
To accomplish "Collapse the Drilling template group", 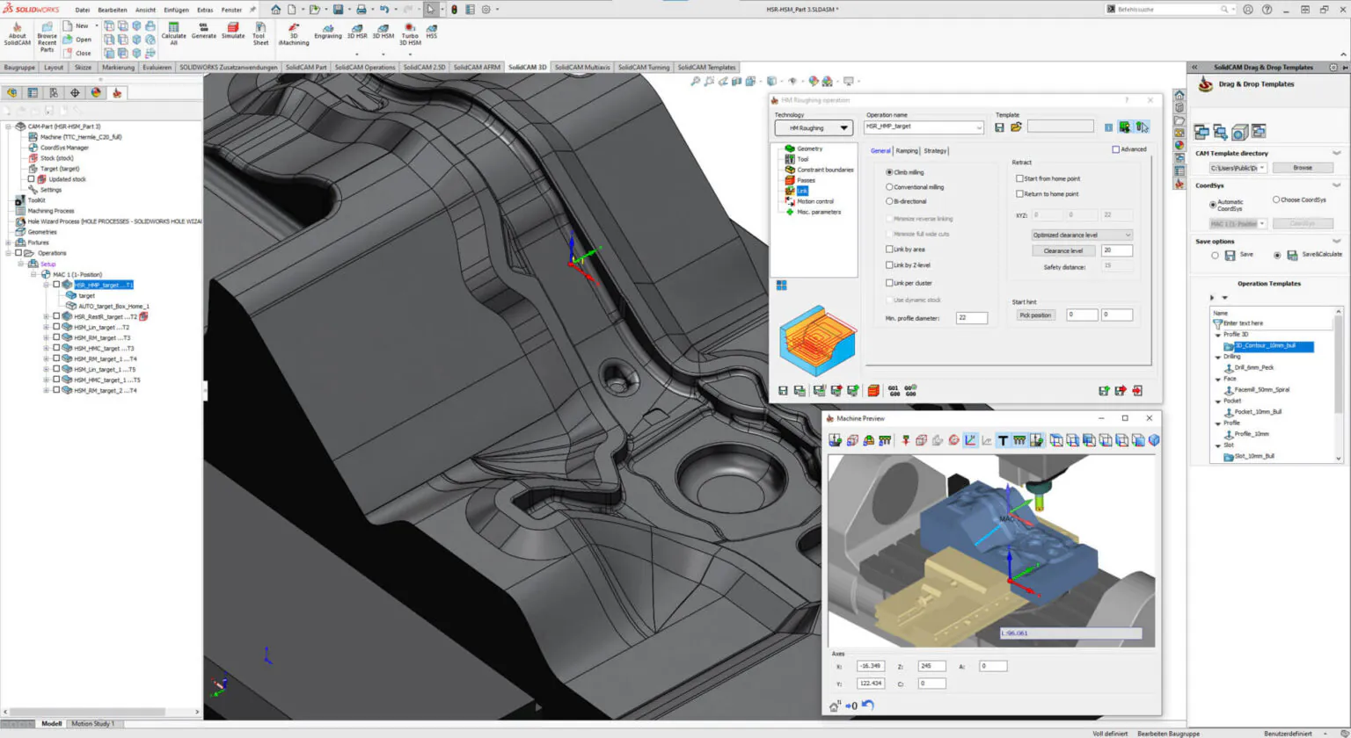I will [x=1220, y=356].
